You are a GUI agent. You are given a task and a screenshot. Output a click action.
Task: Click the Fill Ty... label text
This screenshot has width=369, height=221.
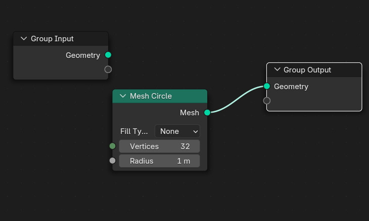134,131
